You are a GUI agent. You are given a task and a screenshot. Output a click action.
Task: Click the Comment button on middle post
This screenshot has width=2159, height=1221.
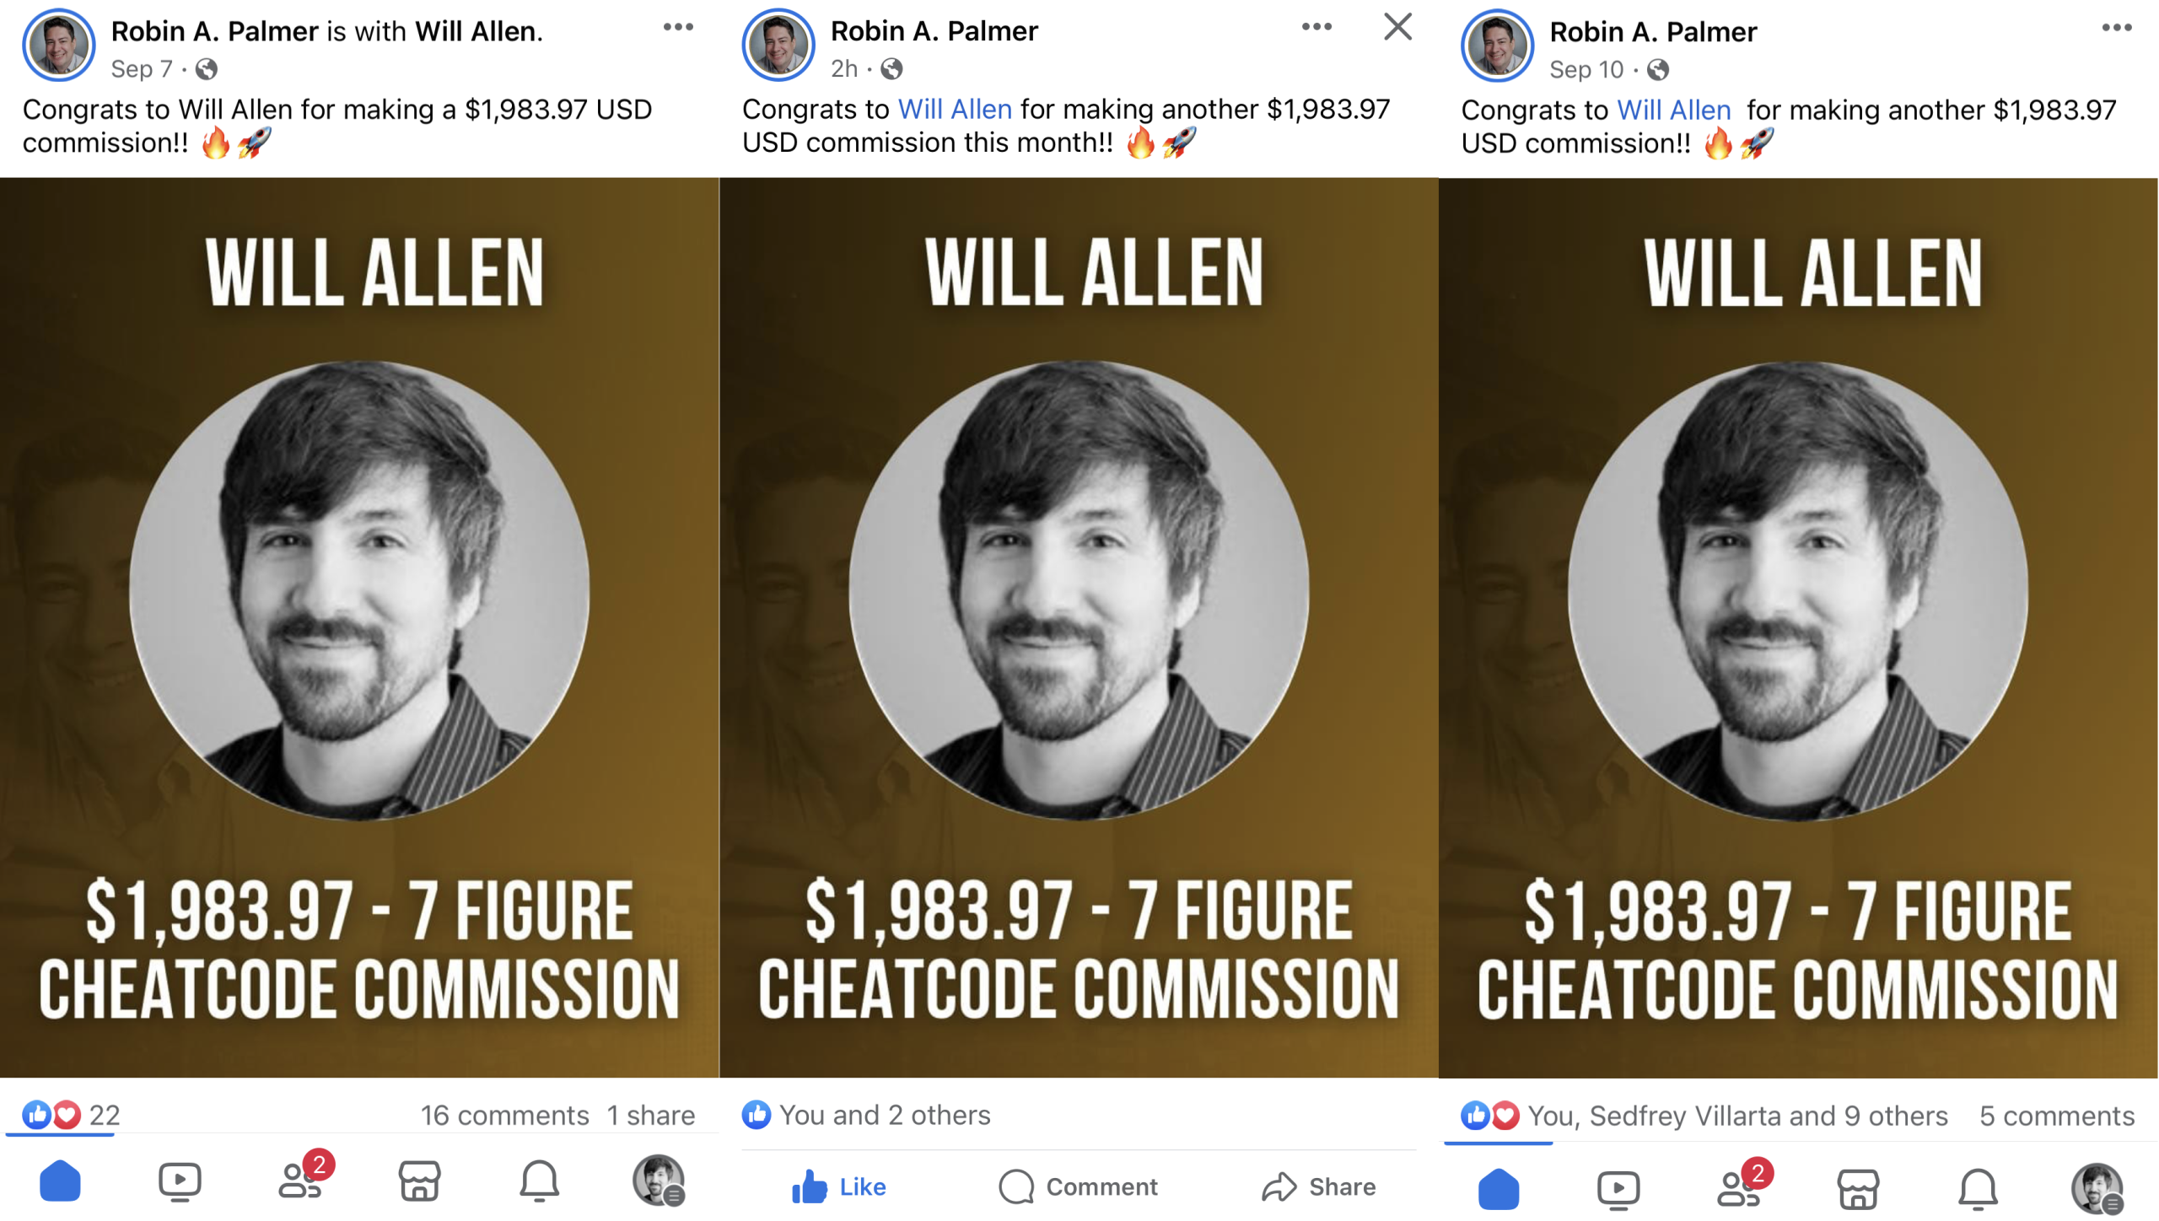pyautogui.click(x=1078, y=1186)
